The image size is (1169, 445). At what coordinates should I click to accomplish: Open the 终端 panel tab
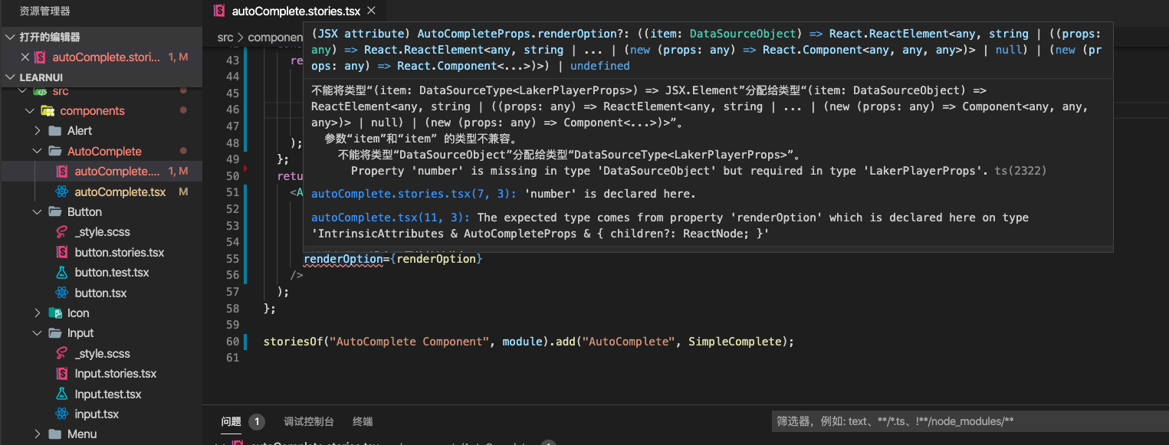363,421
